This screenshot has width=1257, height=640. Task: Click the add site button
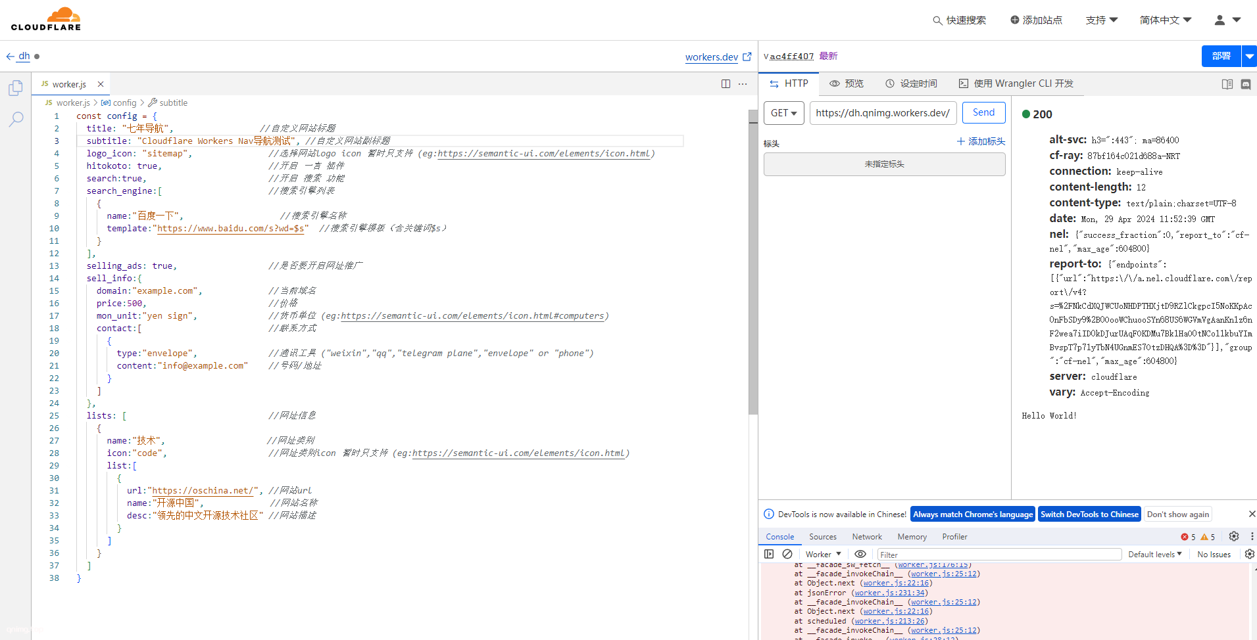tap(1036, 20)
